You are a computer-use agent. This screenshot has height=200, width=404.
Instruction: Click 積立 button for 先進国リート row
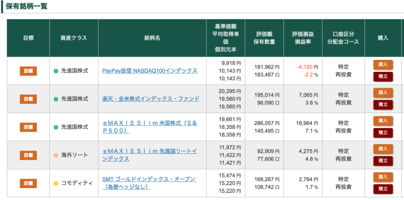click(x=383, y=161)
